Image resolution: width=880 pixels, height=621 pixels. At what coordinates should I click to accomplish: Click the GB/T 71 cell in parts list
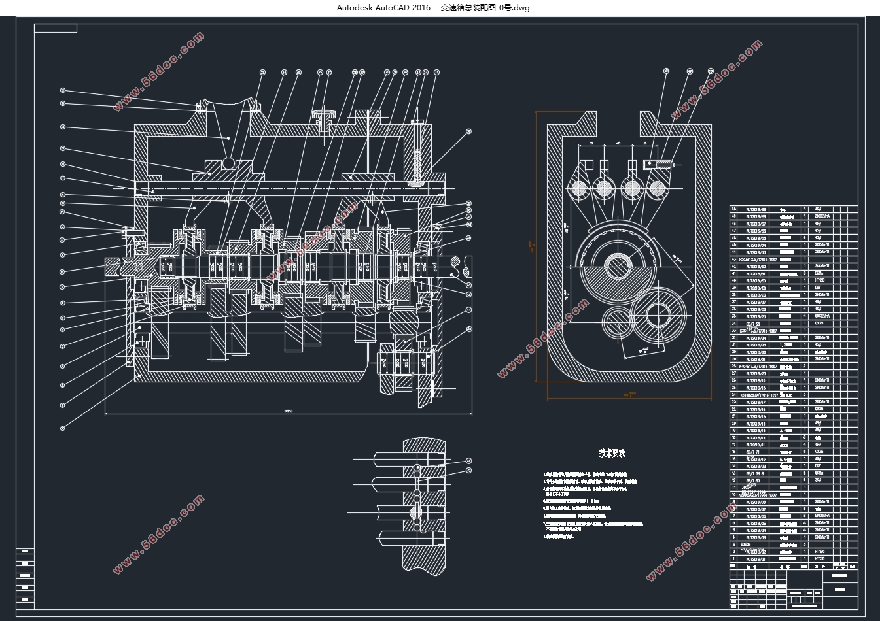click(752, 452)
